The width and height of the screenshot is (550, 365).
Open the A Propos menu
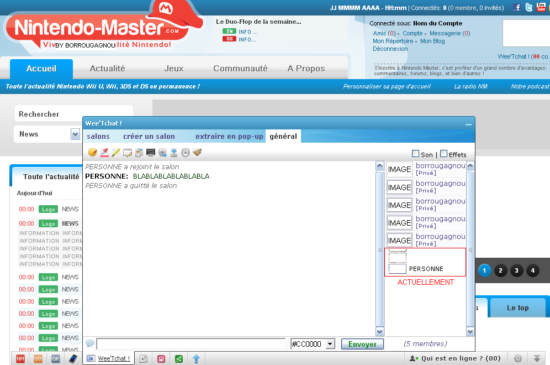pyautogui.click(x=306, y=69)
